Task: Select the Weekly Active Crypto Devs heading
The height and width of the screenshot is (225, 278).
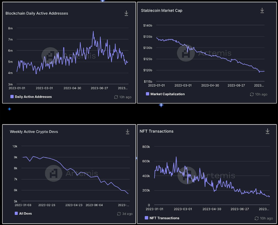Action: pyautogui.click(x=34, y=132)
